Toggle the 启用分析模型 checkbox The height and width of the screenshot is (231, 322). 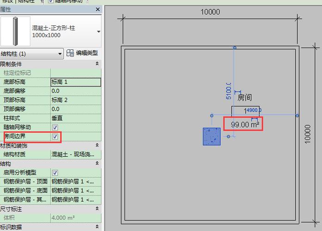(55, 172)
